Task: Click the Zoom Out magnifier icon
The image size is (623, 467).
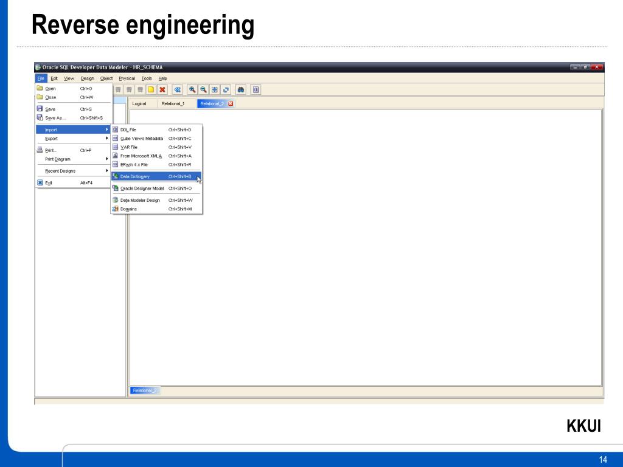Action: point(203,90)
